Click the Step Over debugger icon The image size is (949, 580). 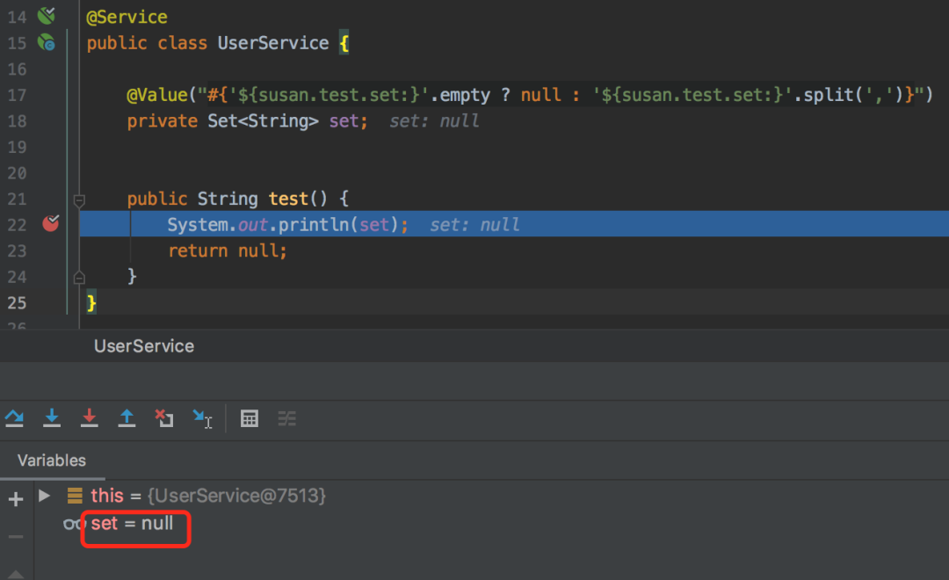(x=15, y=418)
